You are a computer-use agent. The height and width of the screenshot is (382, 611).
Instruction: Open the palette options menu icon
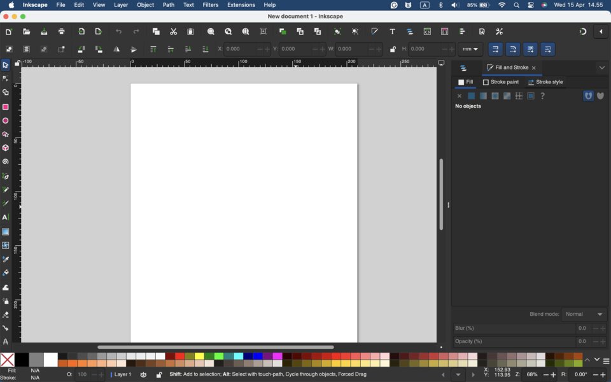(x=607, y=361)
